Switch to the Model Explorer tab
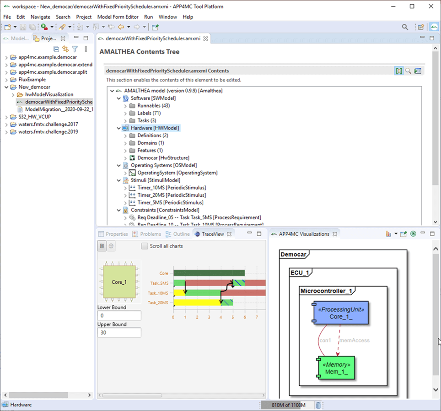Screen dimensions: 441x411 [16, 38]
